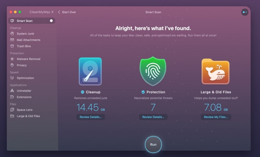The width and height of the screenshot is (260, 157).
Task: Click the yellow minimize window button
Action: tap(15, 12)
